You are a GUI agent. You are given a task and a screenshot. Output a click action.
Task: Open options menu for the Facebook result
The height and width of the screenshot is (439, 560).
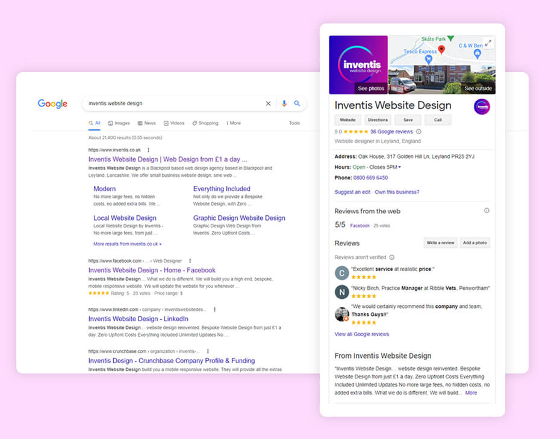[x=190, y=260]
